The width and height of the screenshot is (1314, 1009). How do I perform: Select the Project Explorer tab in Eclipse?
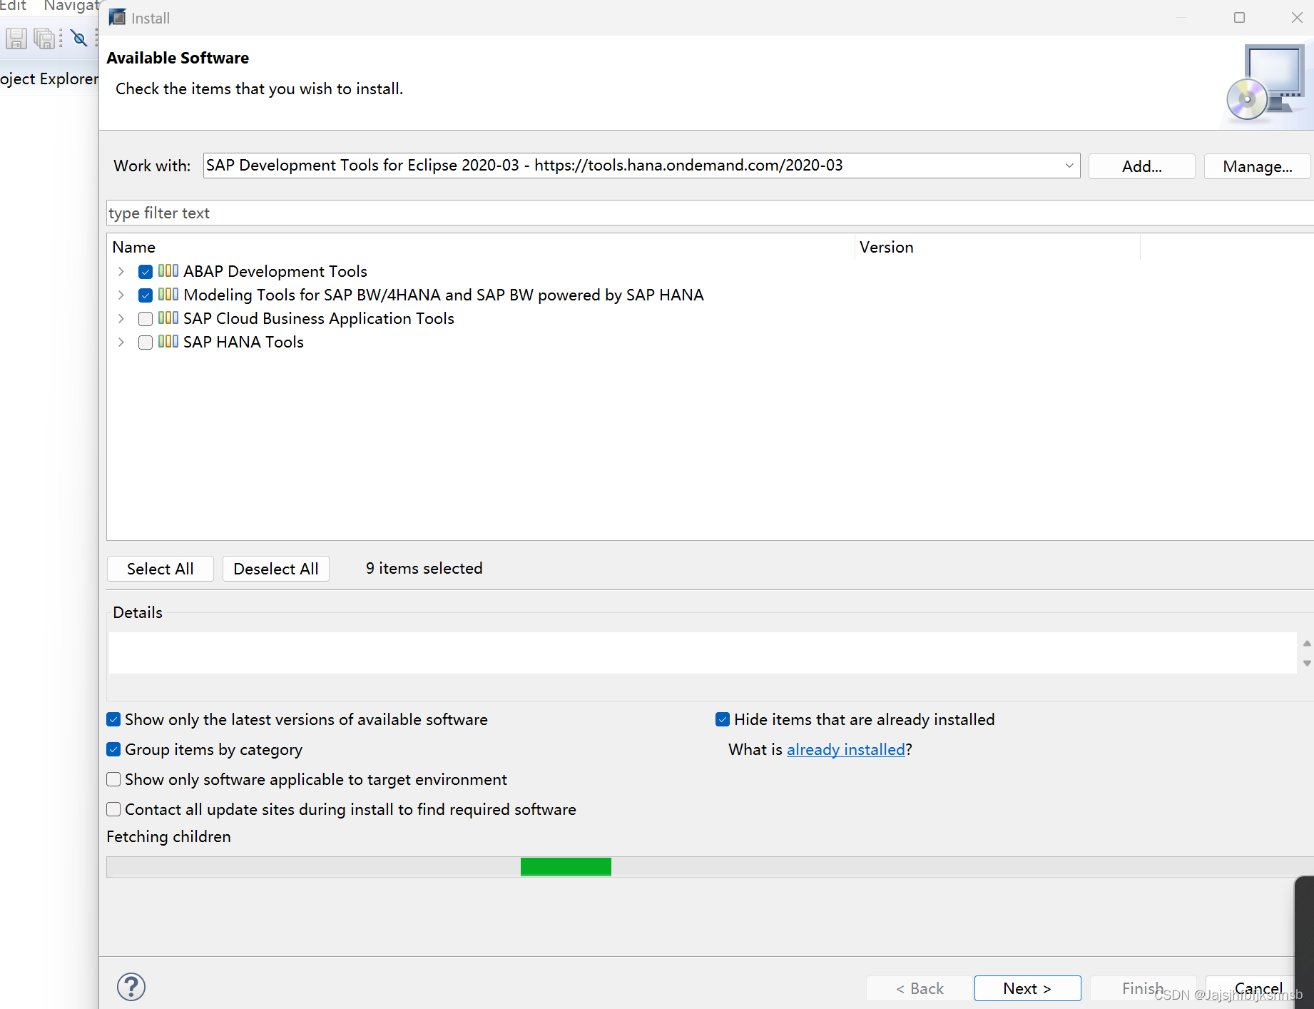coord(49,78)
